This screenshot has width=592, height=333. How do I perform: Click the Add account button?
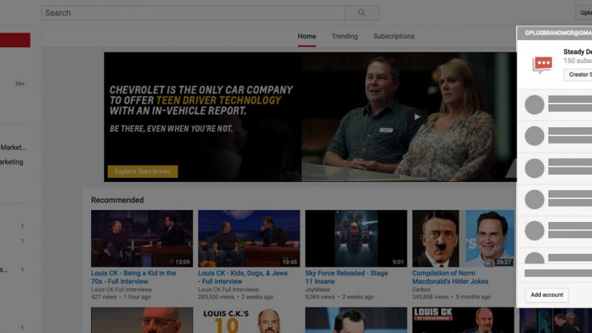[x=548, y=295]
